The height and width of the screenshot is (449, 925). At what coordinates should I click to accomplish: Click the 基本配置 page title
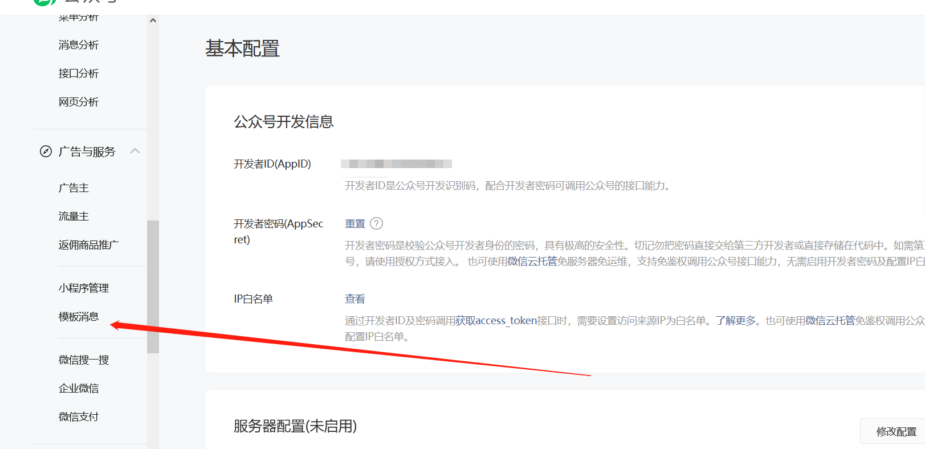pos(242,48)
